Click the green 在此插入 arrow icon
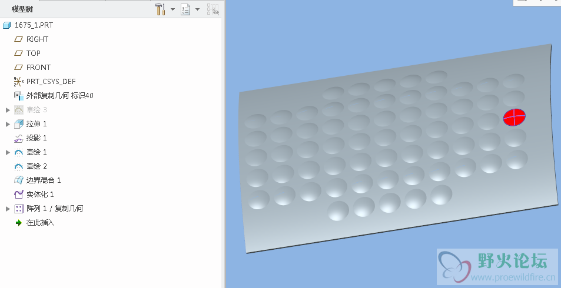 click(19, 223)
